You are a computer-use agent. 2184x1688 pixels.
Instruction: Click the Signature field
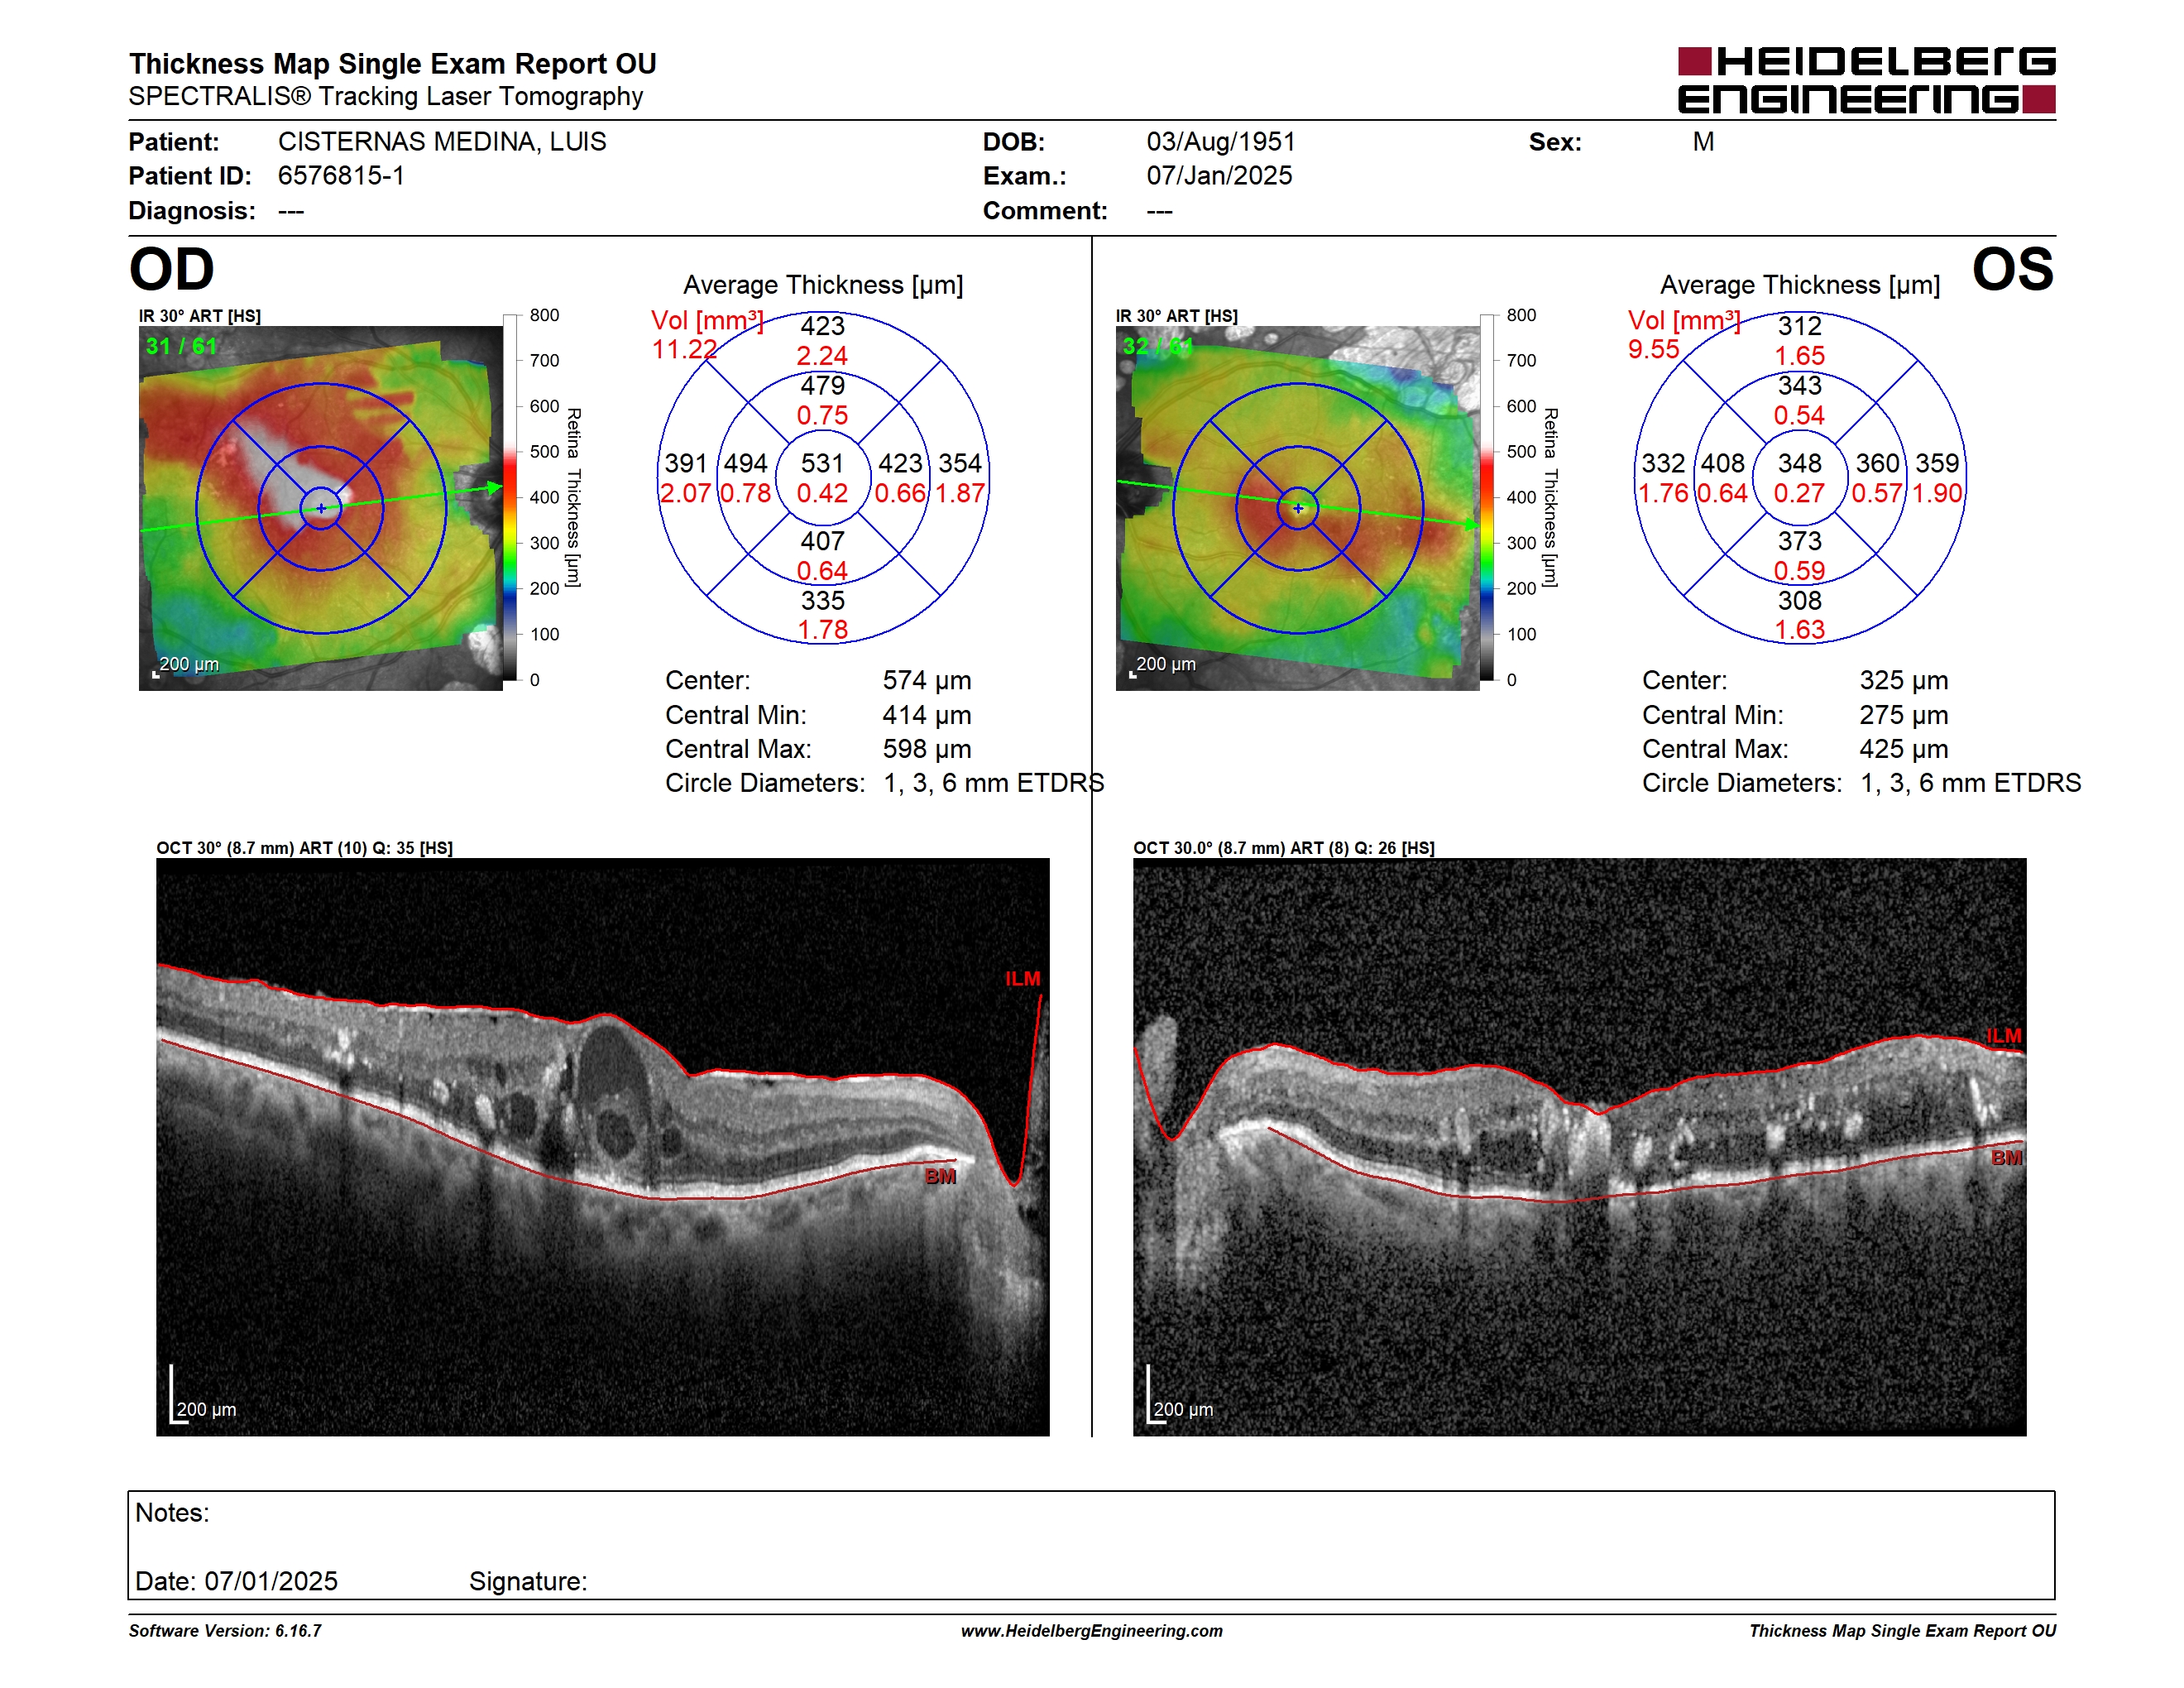(528, 1581)
